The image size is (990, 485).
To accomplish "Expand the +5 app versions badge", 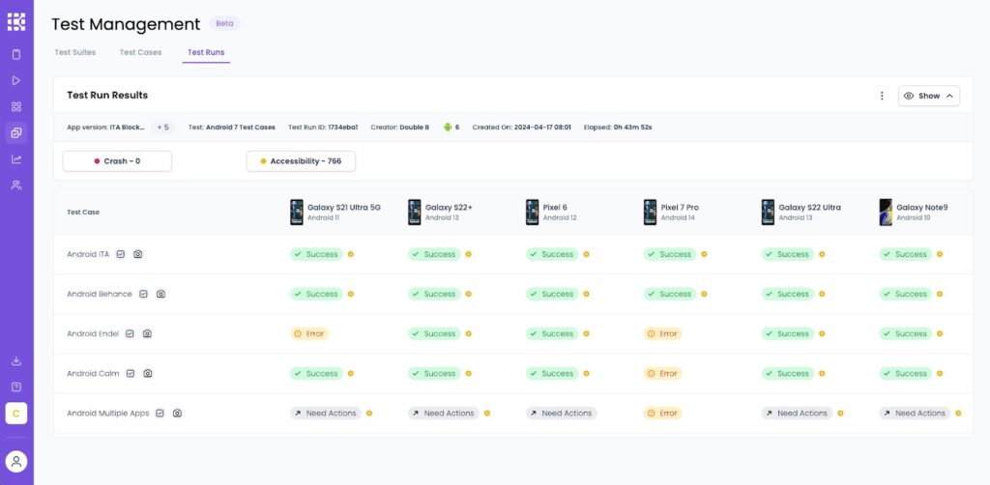I will pos(162,127).
